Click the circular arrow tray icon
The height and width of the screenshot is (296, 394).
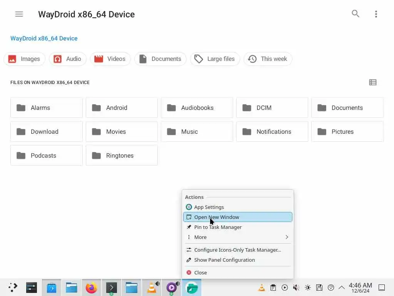point(331,288)
